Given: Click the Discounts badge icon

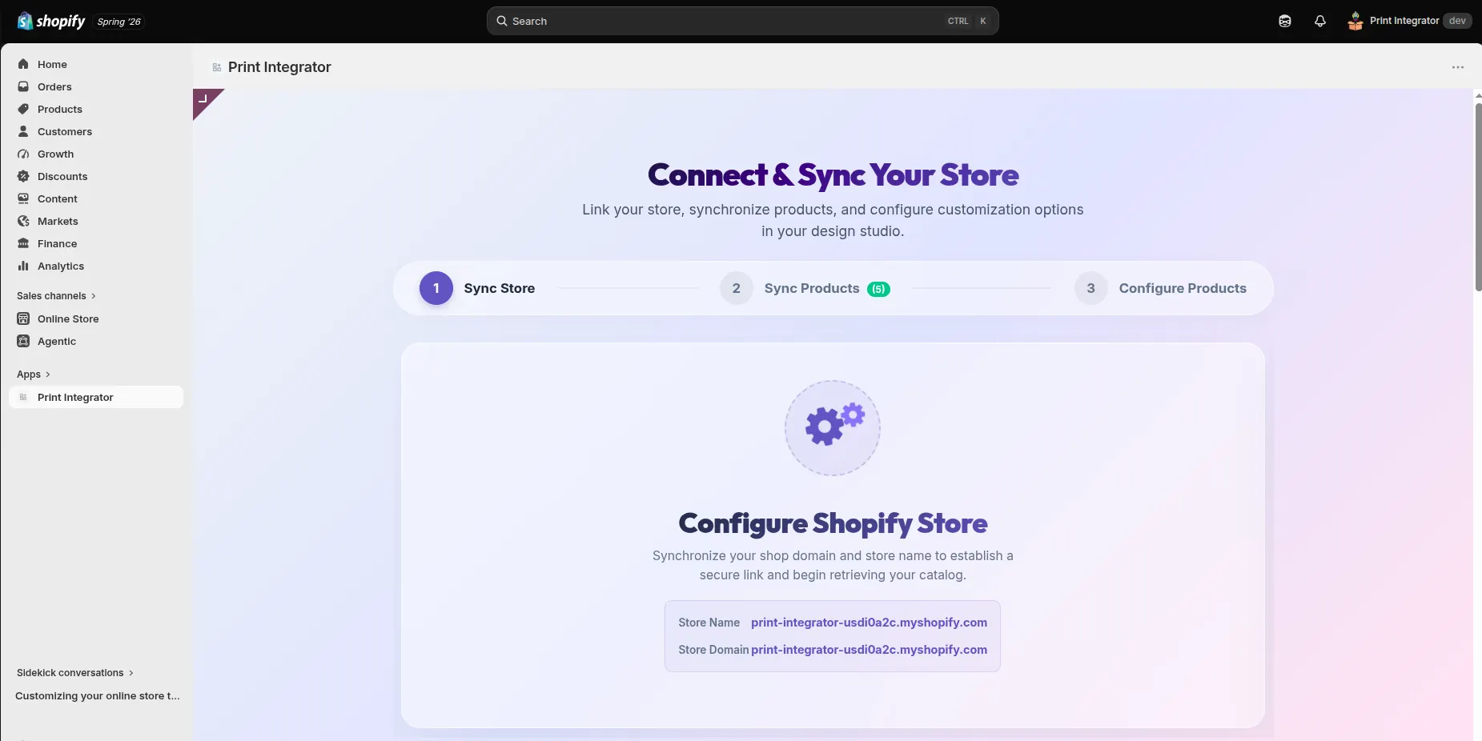Looking at the screenshot, I should point(23,176).
